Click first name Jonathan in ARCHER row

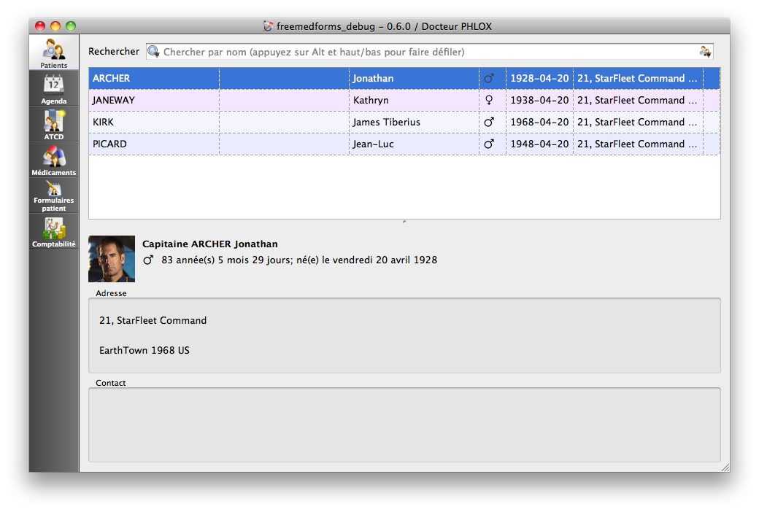[373, 78]
